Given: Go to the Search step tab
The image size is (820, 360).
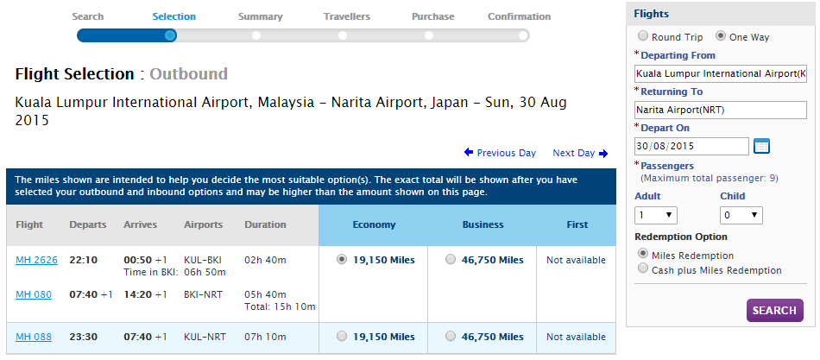Looking at the screenshot, I should [88, 16].
